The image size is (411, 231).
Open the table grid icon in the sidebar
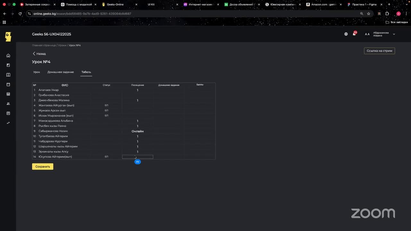pyautogui.click(x=8, y=94)
